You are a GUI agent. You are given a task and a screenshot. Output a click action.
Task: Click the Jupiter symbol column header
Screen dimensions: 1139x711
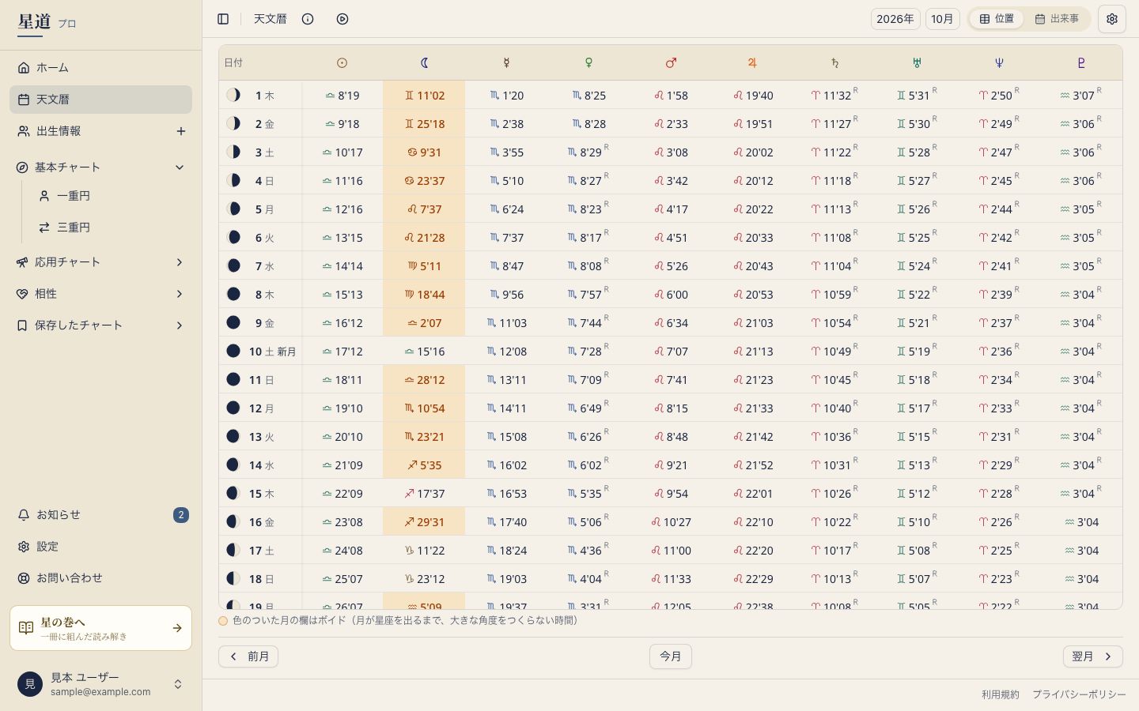point(752,63)
